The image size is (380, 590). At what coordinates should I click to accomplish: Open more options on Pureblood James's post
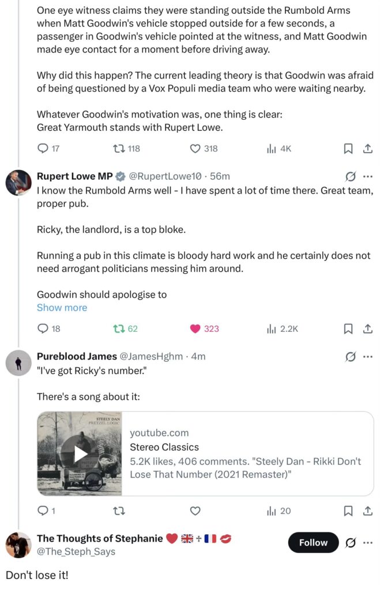tap(367, 357)
